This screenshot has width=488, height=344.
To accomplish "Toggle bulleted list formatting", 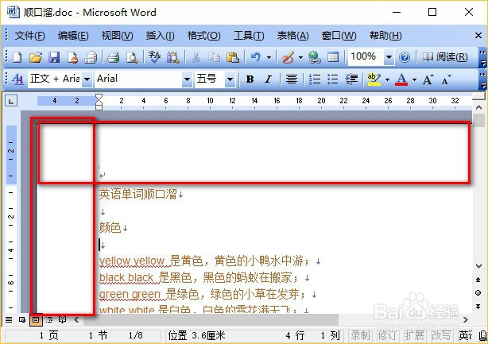I will coord(333,79).
